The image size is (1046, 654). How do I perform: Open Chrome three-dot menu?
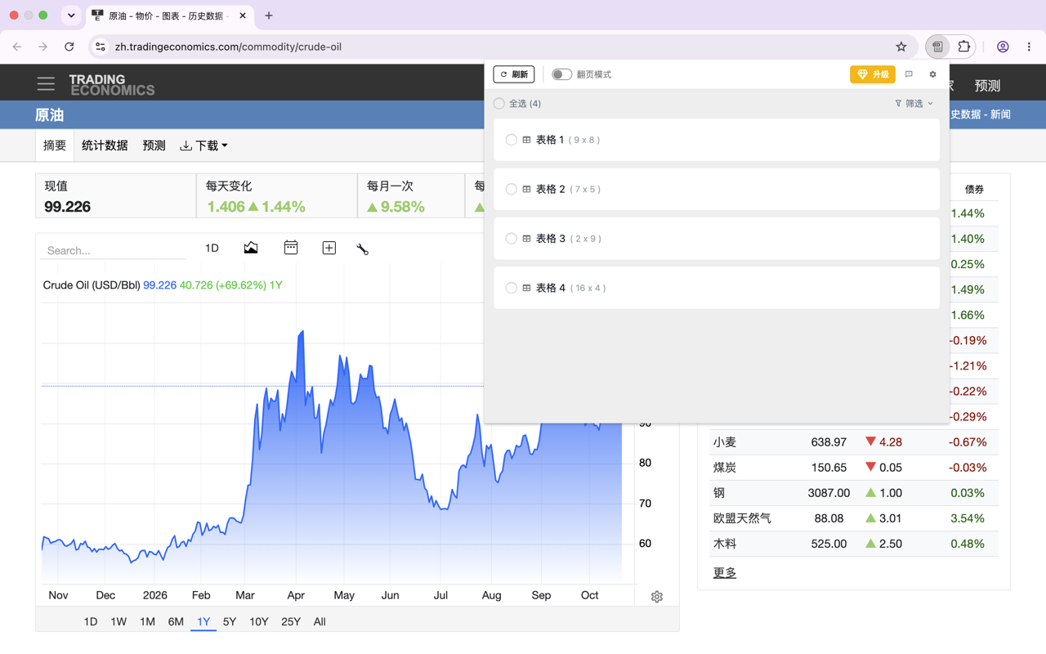coord(1029,47)
